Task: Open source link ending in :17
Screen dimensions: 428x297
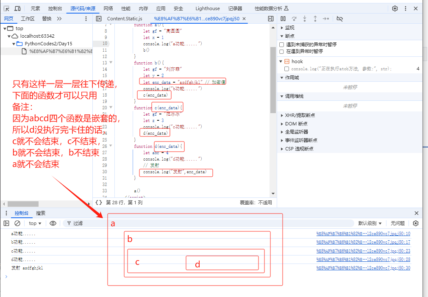Action: [363, 242]
